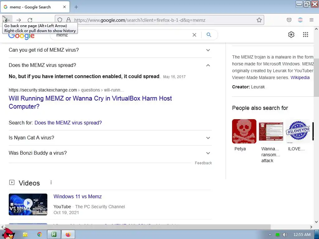This screenshot has height=239, width=319.
Task: Open 'Windows 11 vs Memz' video link
Action: click(78, 197)
